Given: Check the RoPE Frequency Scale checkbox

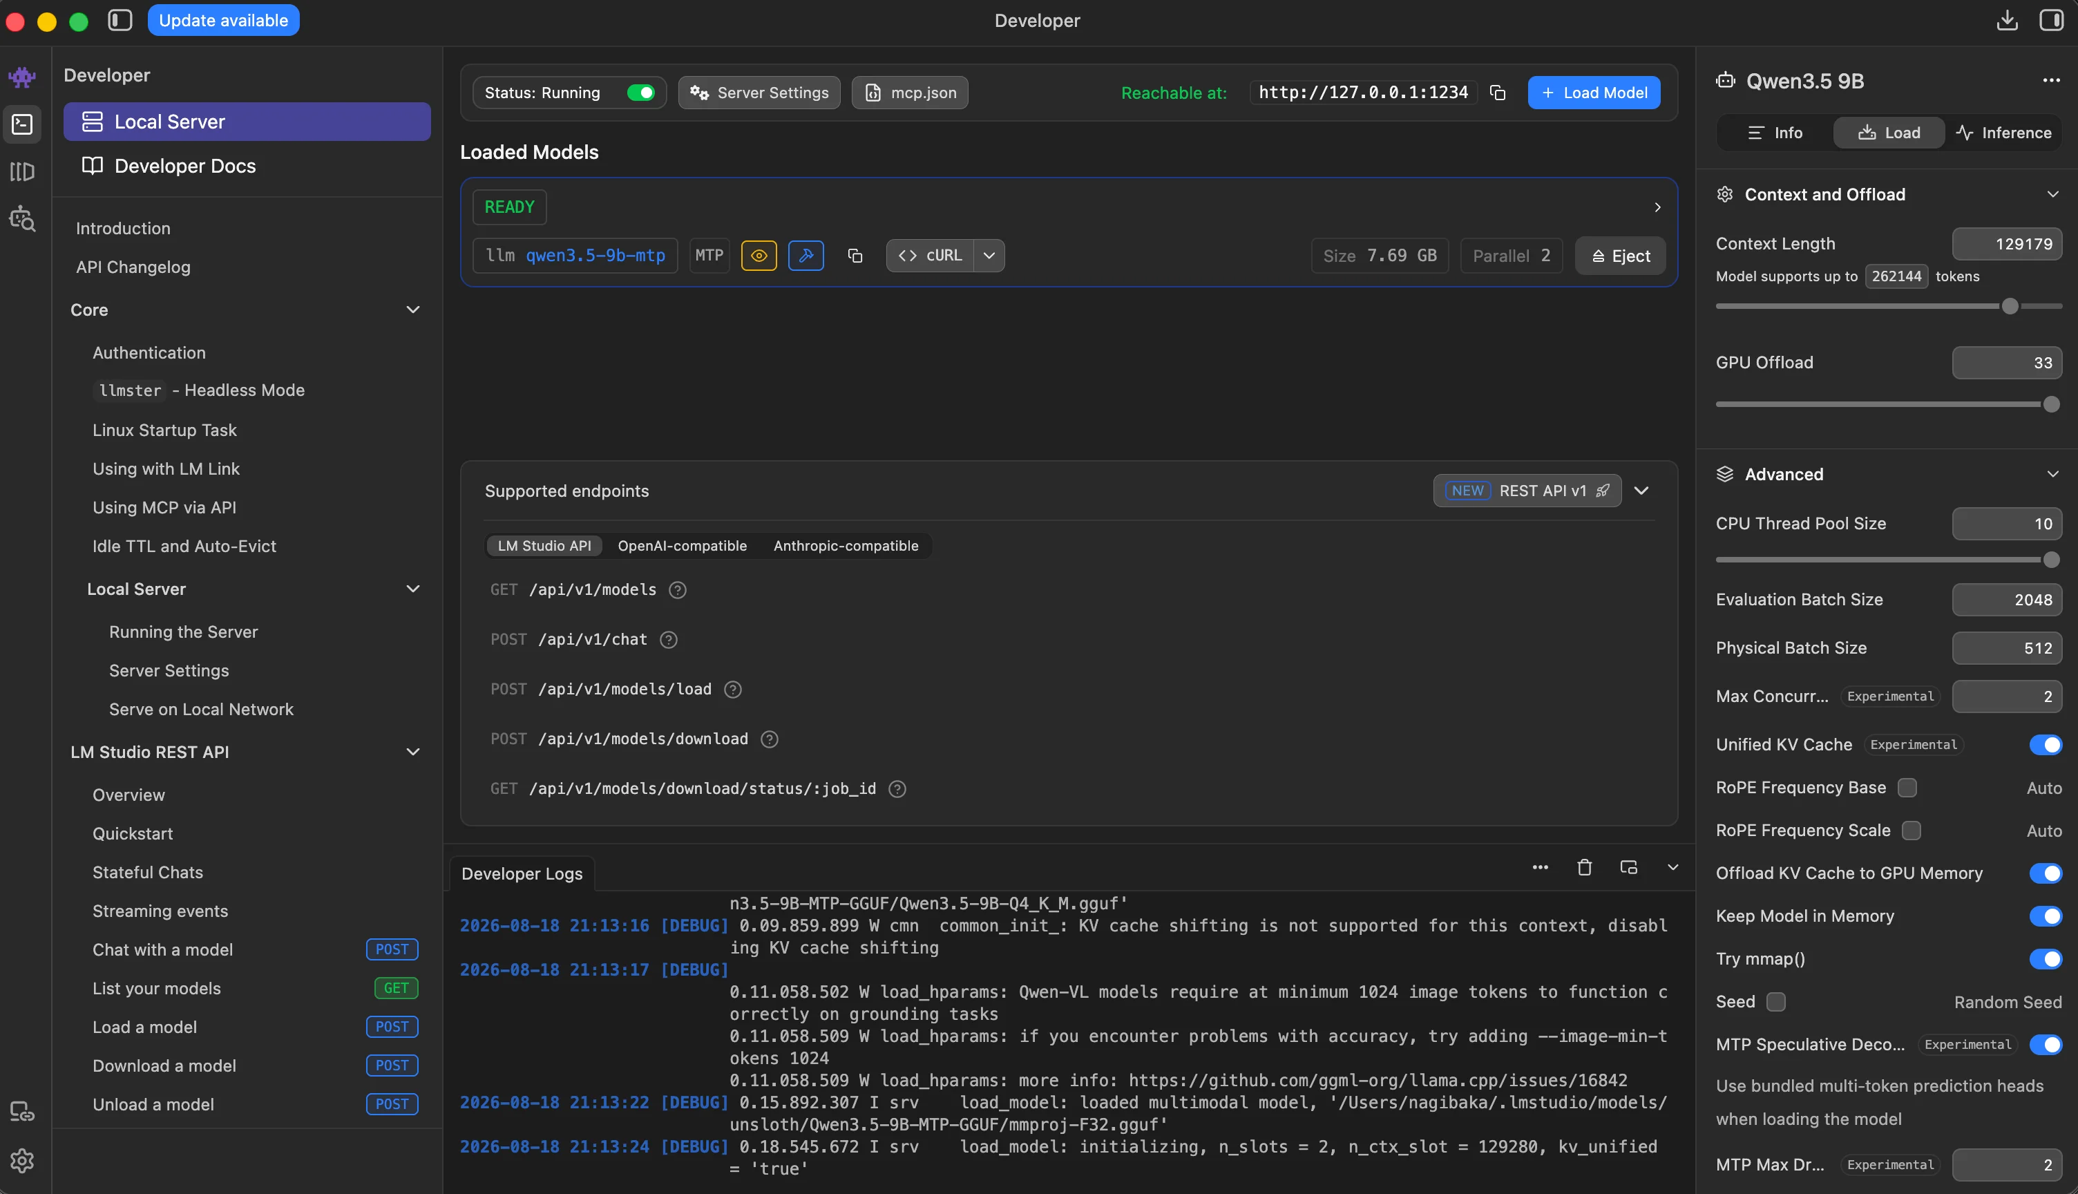Looking at the screenshot, I should [1912, 831].
